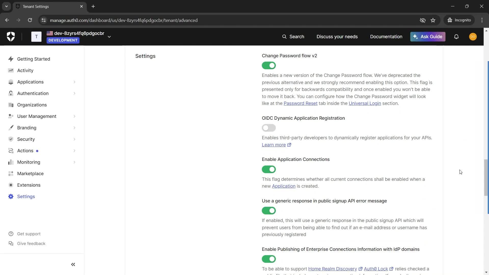Viewport: 489px width, 275px height.
Task: Click the Getting Started lightning icon
Action: (x=11, y=59)
